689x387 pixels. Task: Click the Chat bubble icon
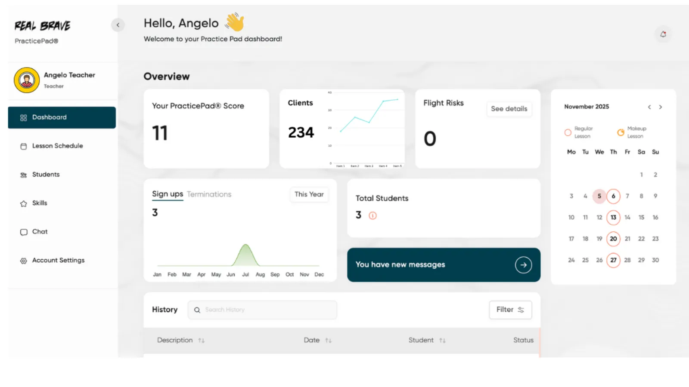(24, 232)
